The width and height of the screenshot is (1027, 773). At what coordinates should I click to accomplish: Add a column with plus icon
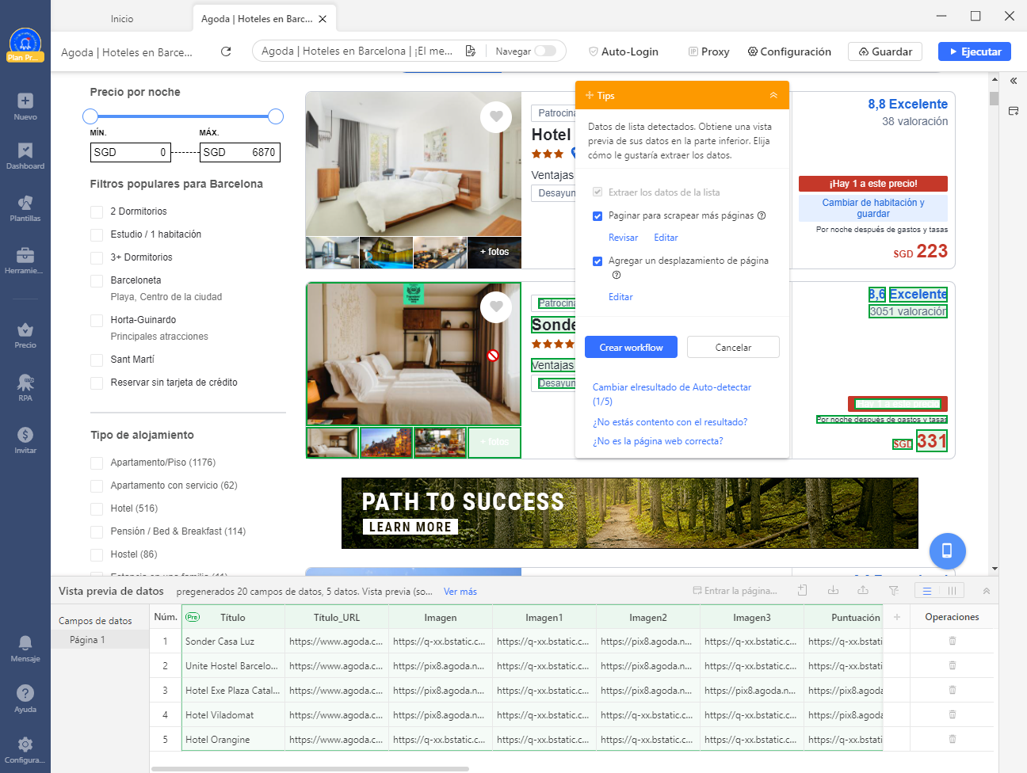click(x=897, y=617)
